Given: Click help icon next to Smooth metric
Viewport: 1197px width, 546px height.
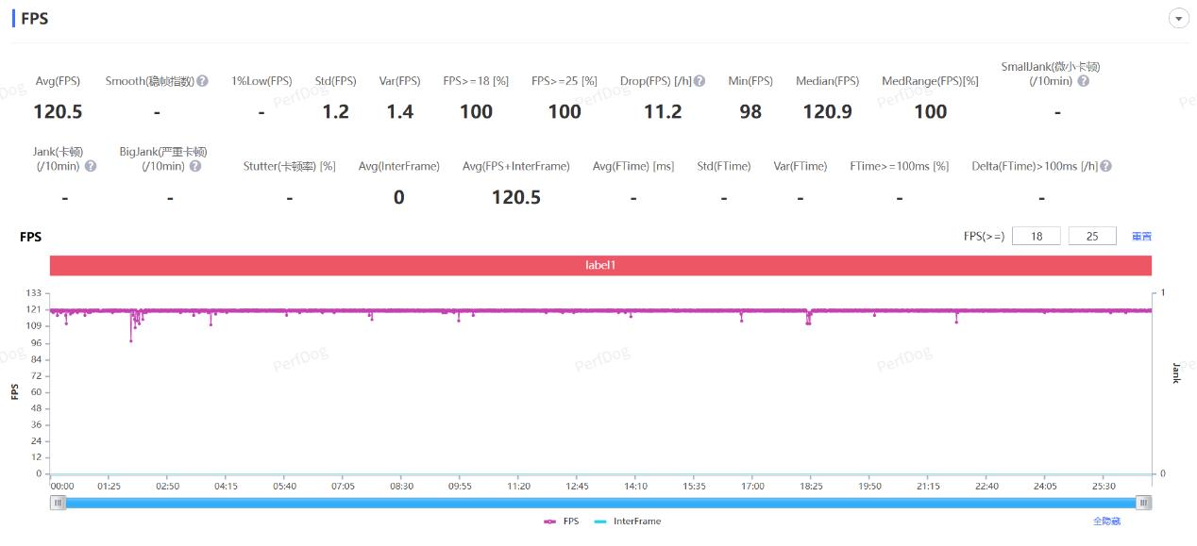Looking at the screenshot, I should tap(203, 81).
